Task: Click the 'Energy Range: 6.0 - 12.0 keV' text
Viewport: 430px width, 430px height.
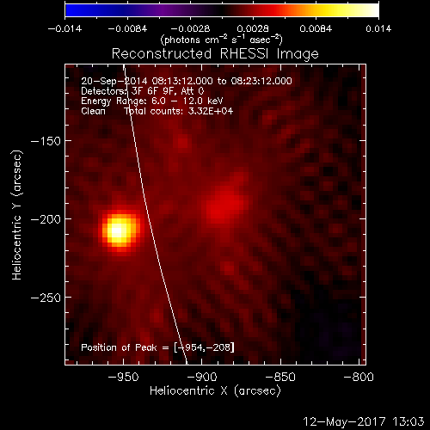Action: [152, 101]
